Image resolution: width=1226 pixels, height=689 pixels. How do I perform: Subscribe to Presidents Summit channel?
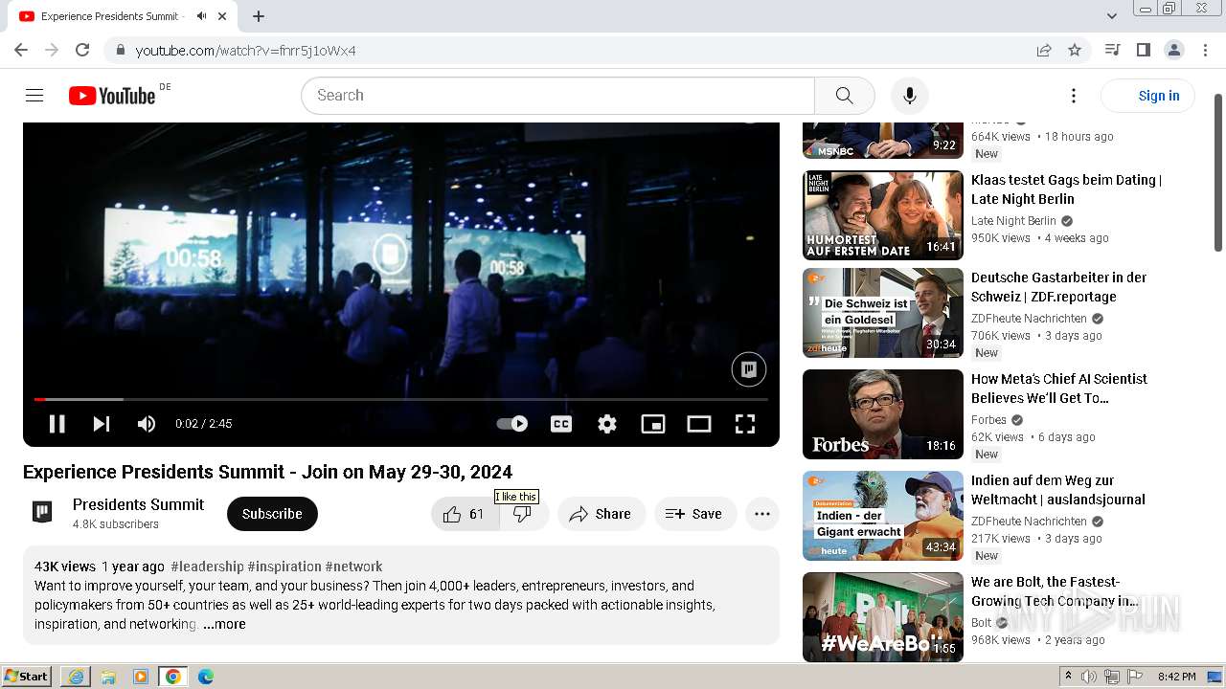(272, 514)
